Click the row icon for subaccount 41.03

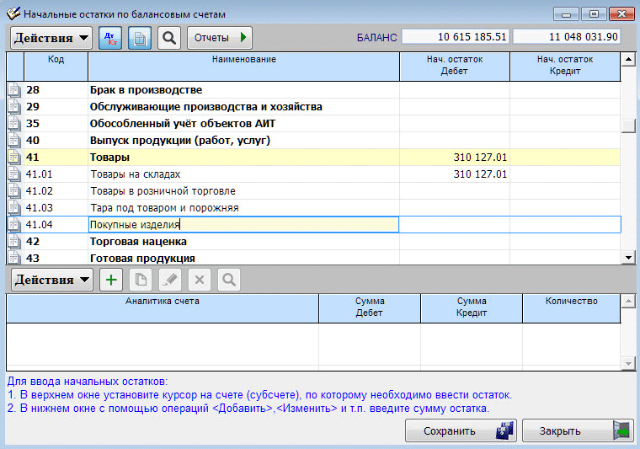pos(14,208)
